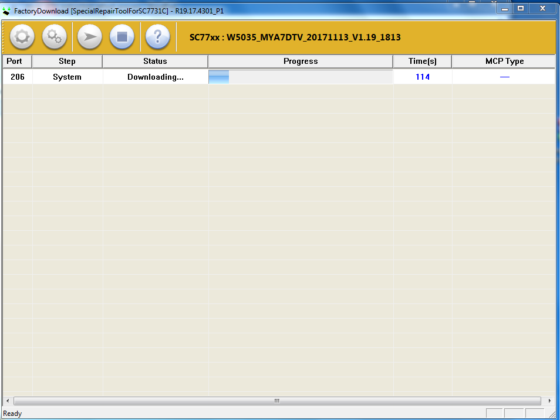This screenshot has height=420, width=560.
Task: Click the horizontal scrollbar thumb
Action: pyautogui.click(x=277, y=401)
